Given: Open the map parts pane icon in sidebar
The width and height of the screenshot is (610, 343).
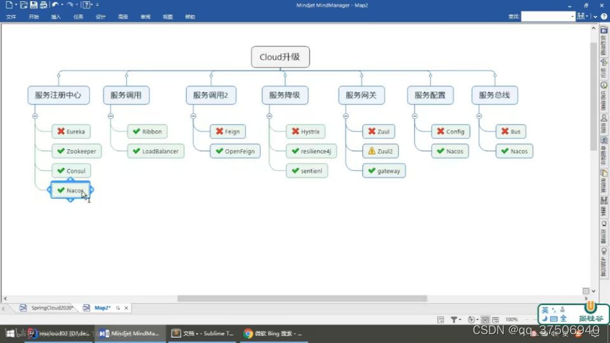Looking at the screenshot, I should coord(604,140).
